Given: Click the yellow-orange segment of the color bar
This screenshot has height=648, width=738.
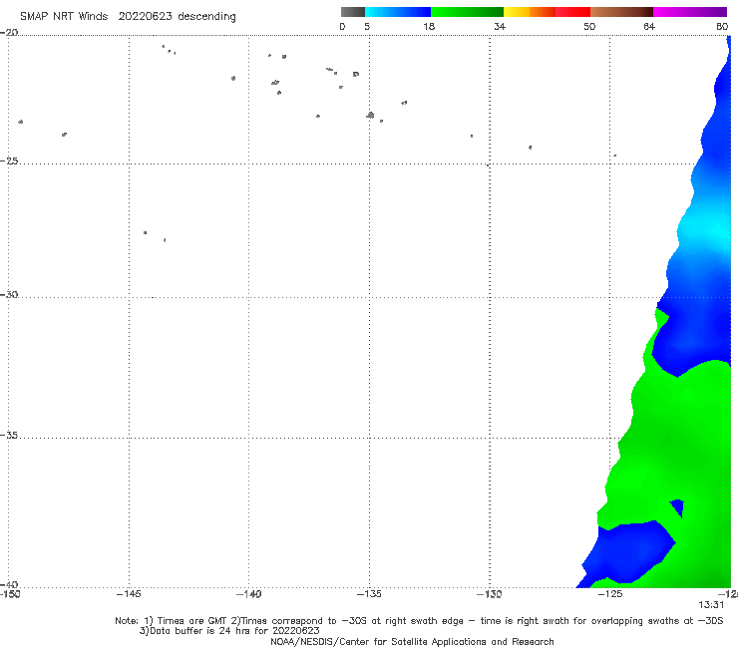Looking at the screenshot, I should click(529, 12).
